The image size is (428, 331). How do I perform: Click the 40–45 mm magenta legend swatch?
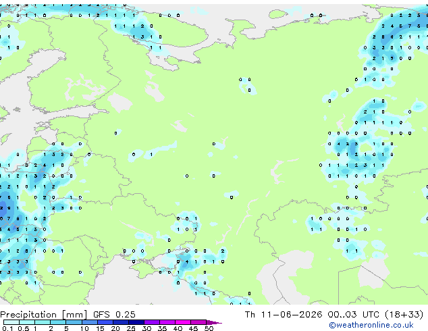183,322
